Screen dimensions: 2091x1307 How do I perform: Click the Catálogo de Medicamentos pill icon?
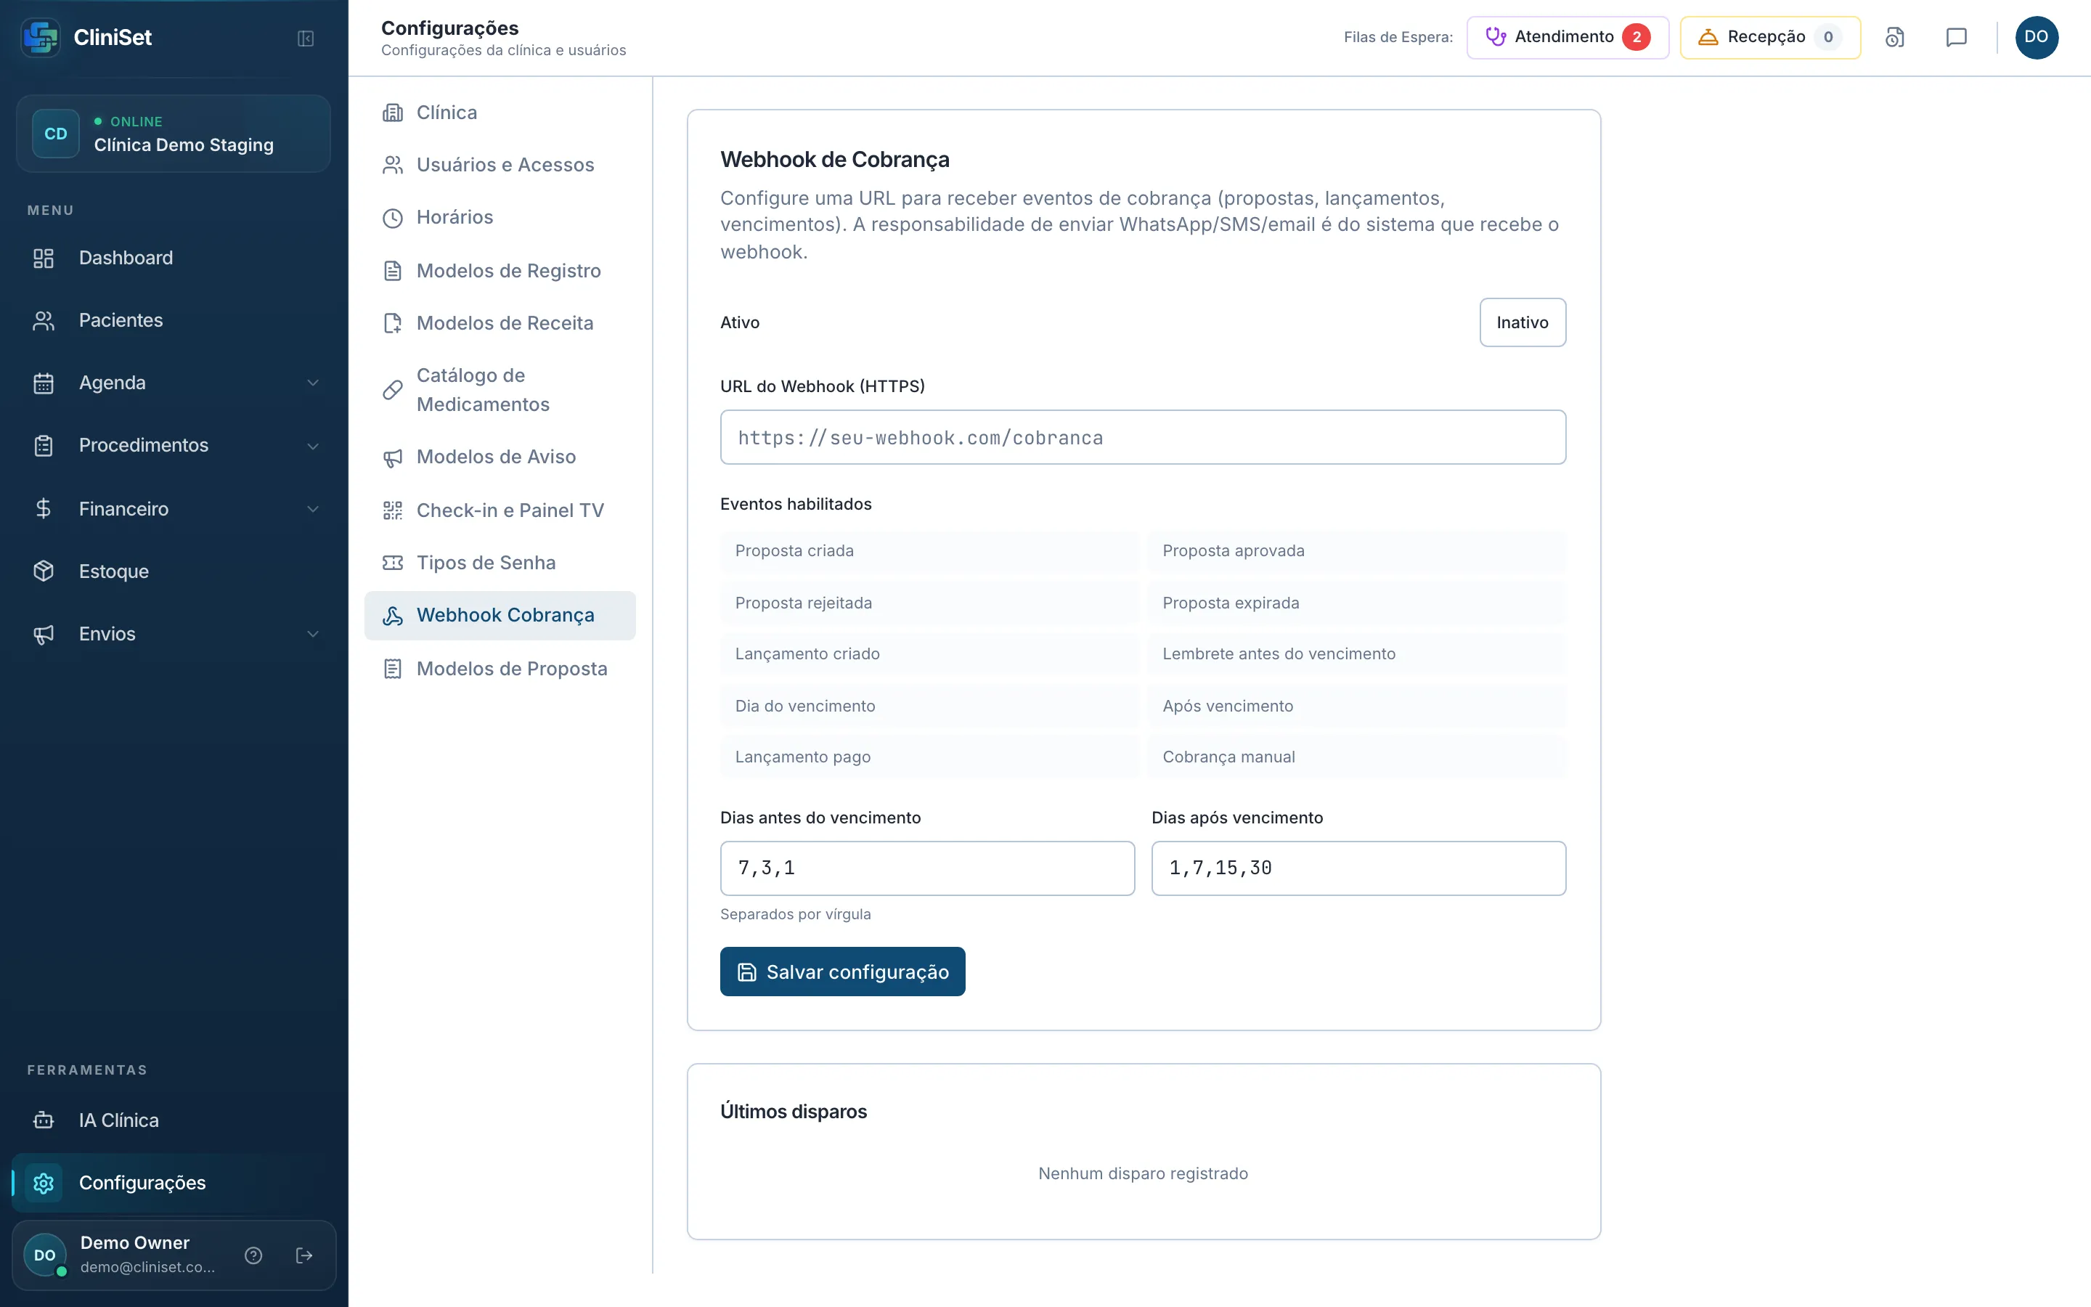[x=393, y=390]
